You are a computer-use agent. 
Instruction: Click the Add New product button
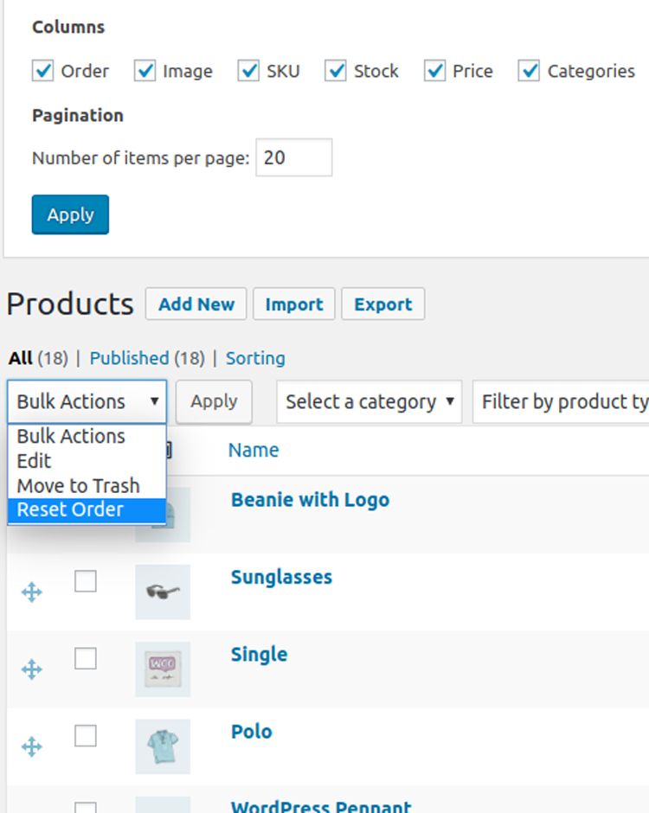[x=196, y=304]
